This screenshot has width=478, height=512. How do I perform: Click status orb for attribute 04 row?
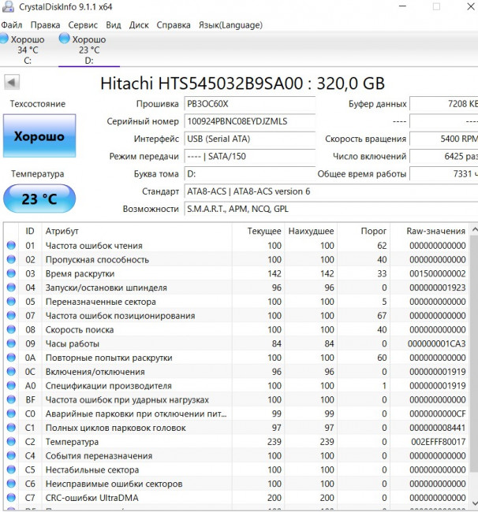(x=11, y=287)
